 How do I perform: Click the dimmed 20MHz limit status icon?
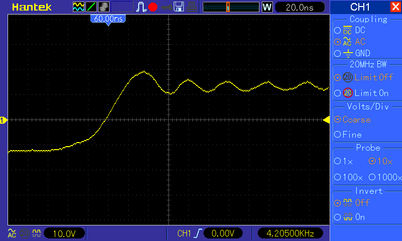pos(24,233)
